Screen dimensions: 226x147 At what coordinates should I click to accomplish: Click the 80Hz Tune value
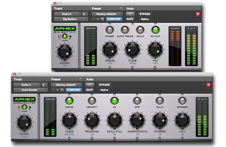133,63
